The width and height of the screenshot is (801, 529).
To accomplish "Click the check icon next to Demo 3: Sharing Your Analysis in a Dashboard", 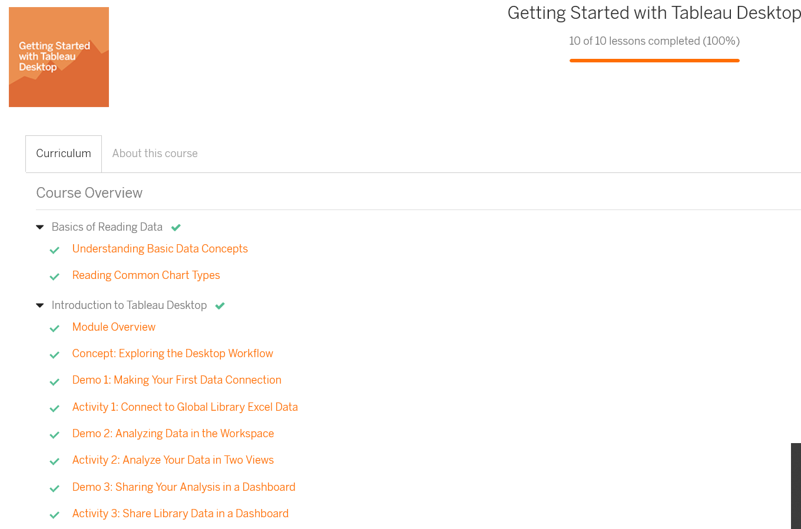I will tap(55, 488).
